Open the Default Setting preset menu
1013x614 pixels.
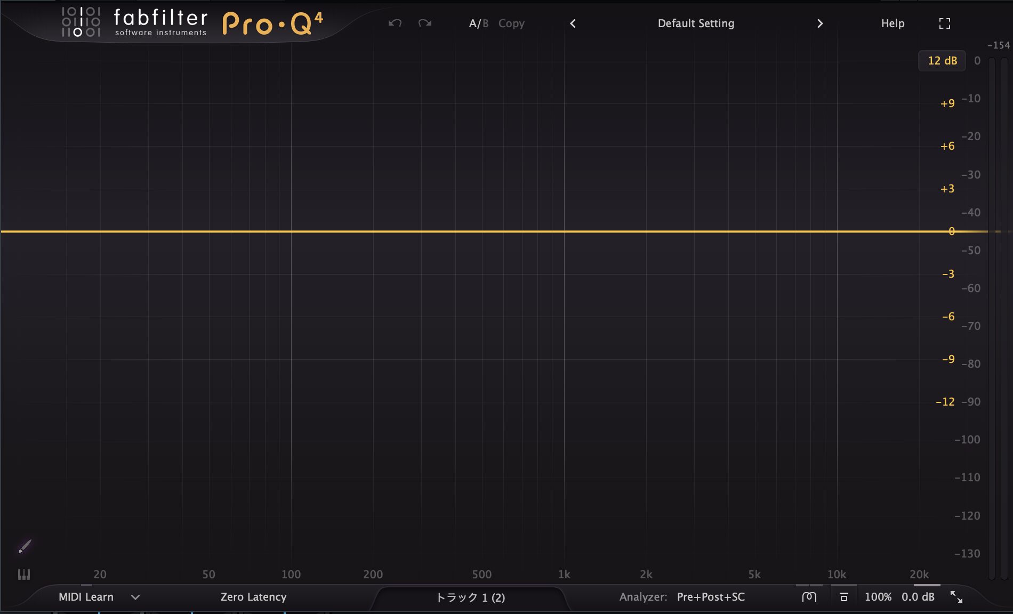[x=696, y=23]
